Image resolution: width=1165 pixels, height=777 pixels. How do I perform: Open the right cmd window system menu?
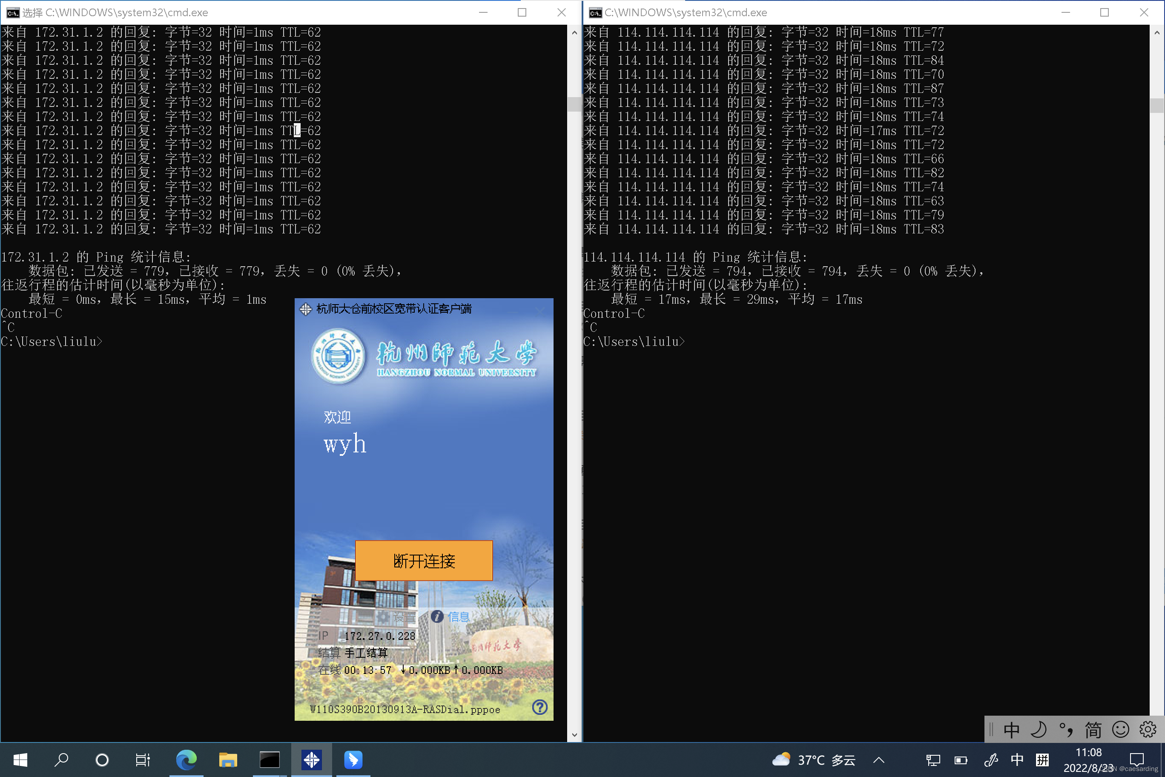(595, 12)
